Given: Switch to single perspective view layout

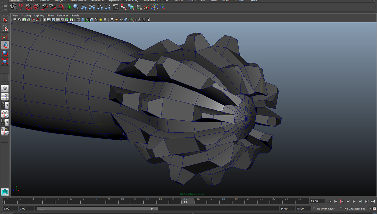Looking at the screenshot, I should (x=5, y=89).
